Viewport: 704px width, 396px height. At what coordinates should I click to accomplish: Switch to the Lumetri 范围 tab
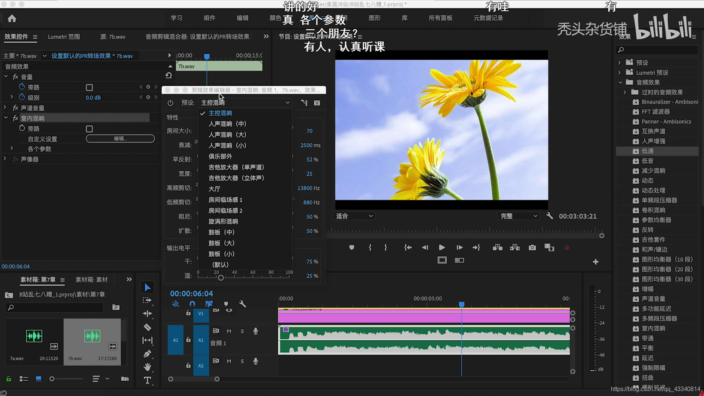[x=64, y=37]
